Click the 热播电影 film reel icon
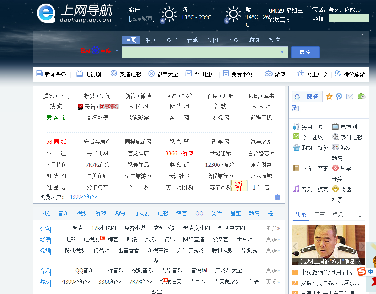 (x=114, y=73)
